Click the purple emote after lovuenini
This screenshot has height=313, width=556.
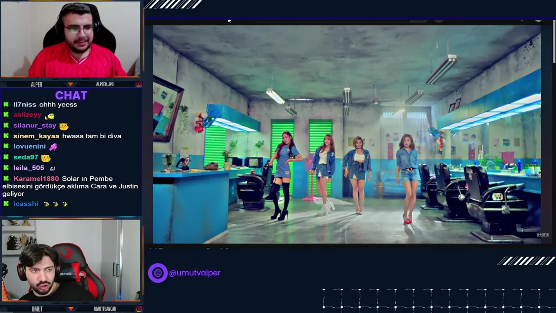click(53, 147)
